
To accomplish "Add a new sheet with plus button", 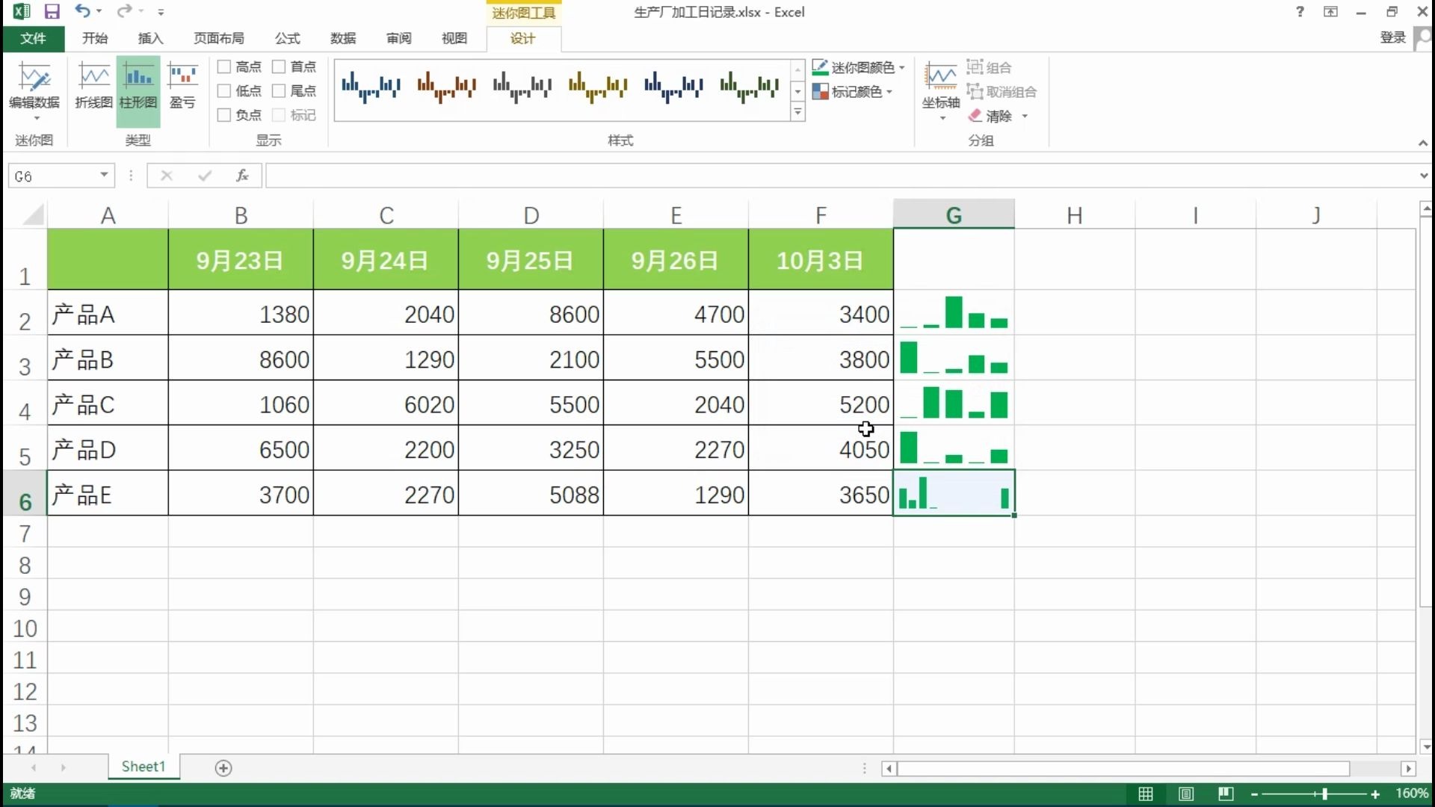I will 223,768.
